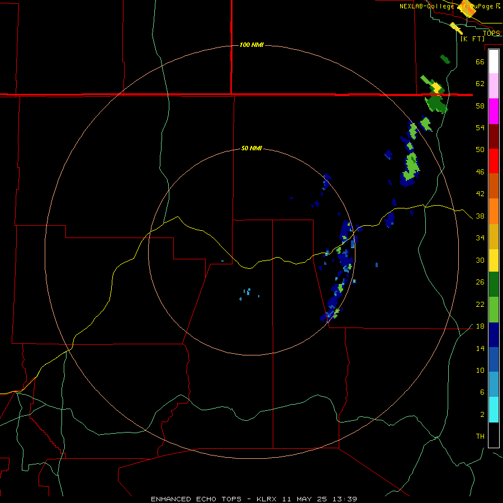The image size is (503, 503).
Task: Click the medium blue legend swatch
Action: click(x=493, y=359)
